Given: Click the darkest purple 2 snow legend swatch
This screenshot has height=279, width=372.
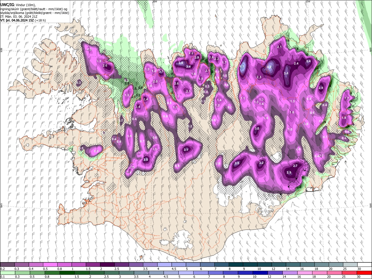Looking at the screenshot, I should coord(107,264).
